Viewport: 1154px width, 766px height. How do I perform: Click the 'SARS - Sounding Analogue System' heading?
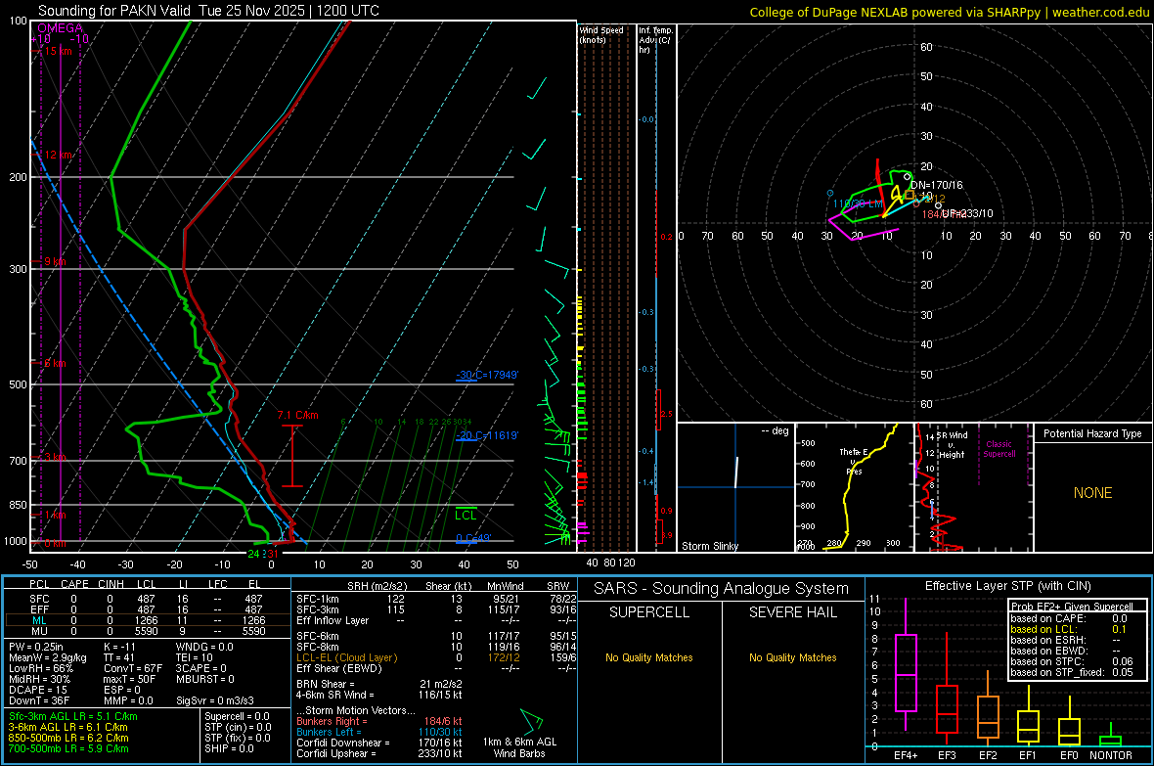pos(722,589)
